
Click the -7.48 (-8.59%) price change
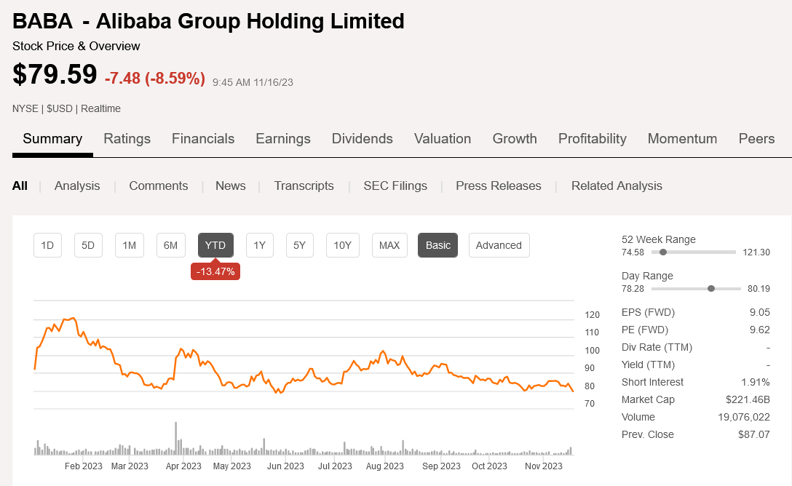[x=155, y=79]
